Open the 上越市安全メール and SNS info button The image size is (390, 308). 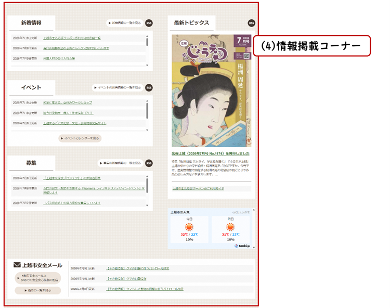click(x=38, y=278)
